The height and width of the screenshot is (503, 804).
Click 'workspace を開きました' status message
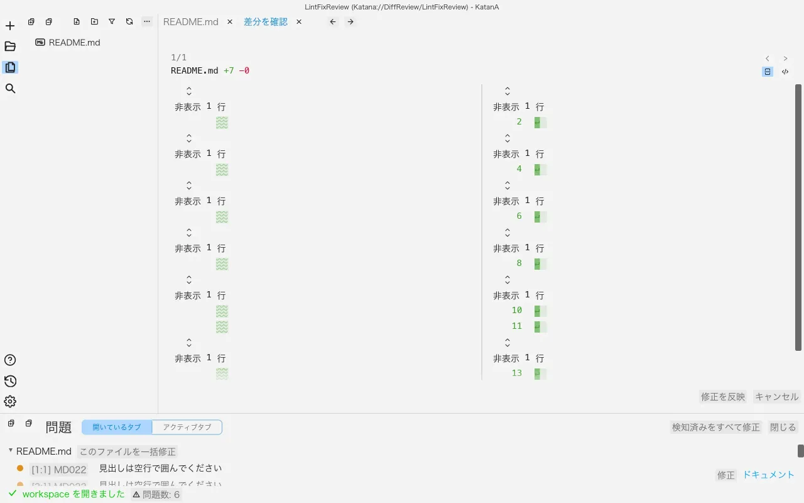point(73,494)
